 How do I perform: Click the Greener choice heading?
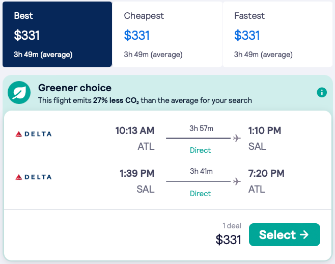[x=74, y=88]
